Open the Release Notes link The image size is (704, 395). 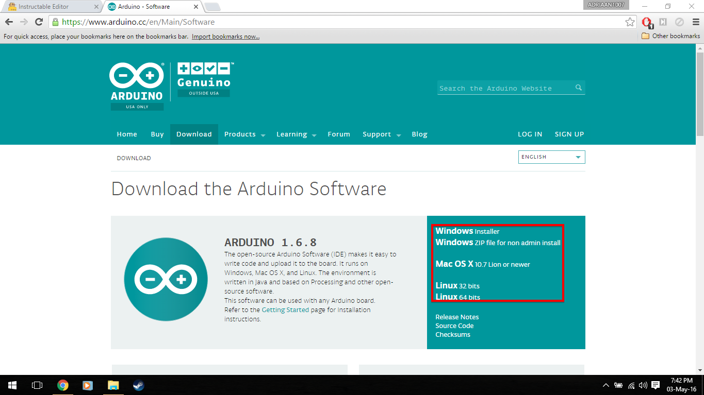(x=457, y=317)
